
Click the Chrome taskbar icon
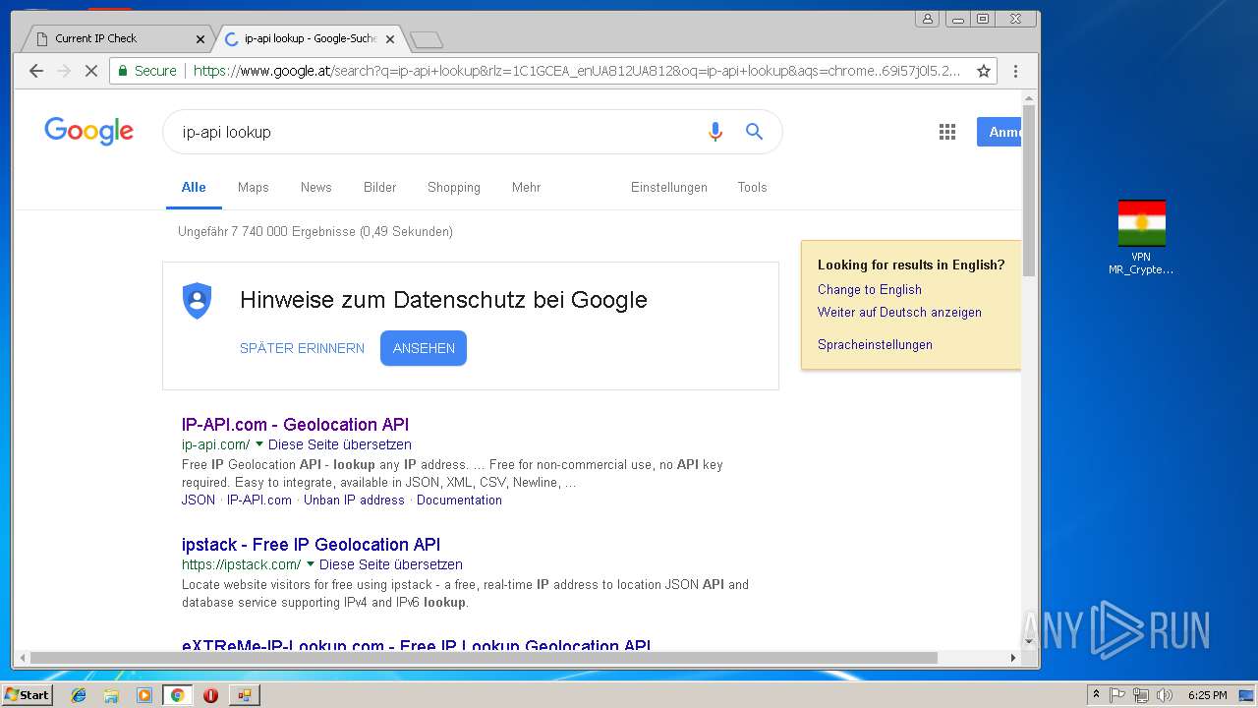tap(177, 695)
